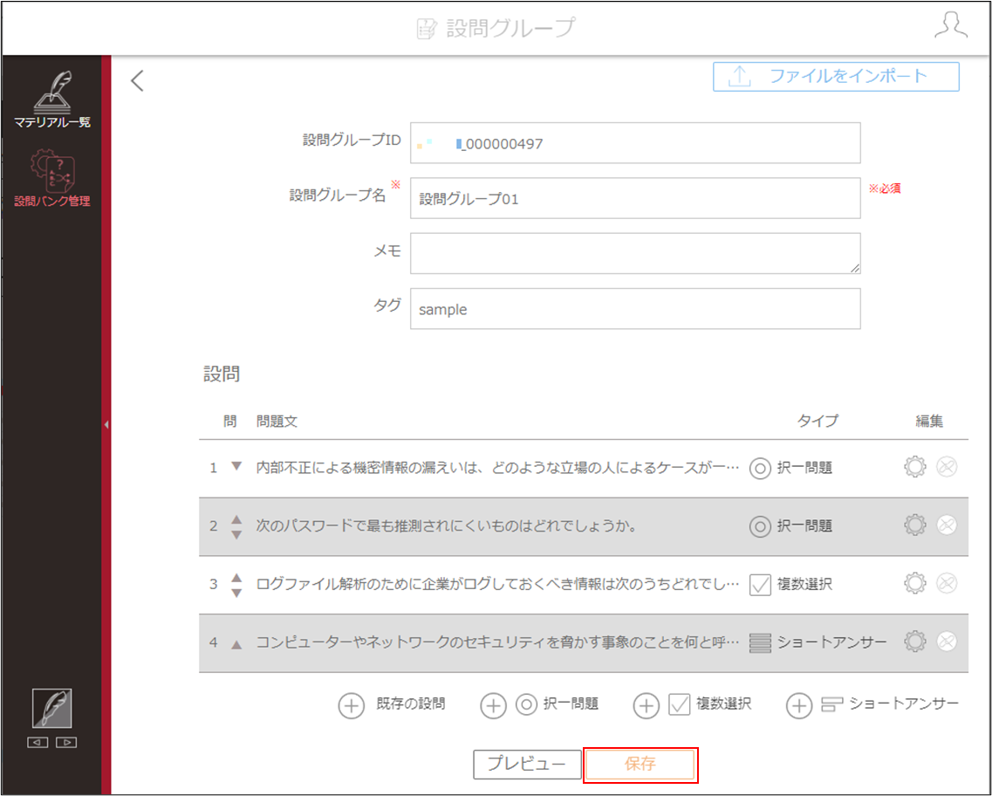The height and width of the screenshot is (796, 992).
Task: Move question 2 up with its arrow
Action: pos(236,519)
